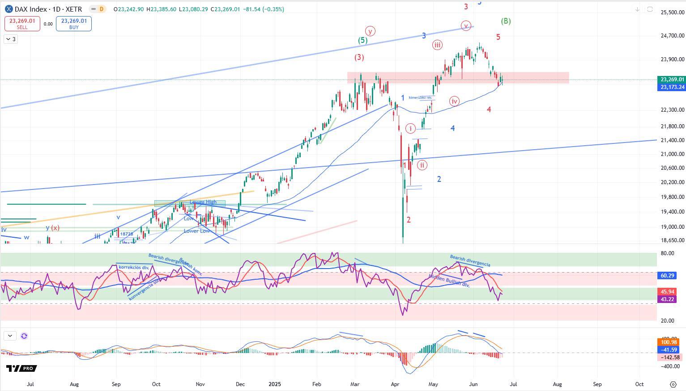686x391 pixels.
Task: Click the TradingView PRO logo
Action: [x=21, y=368]
